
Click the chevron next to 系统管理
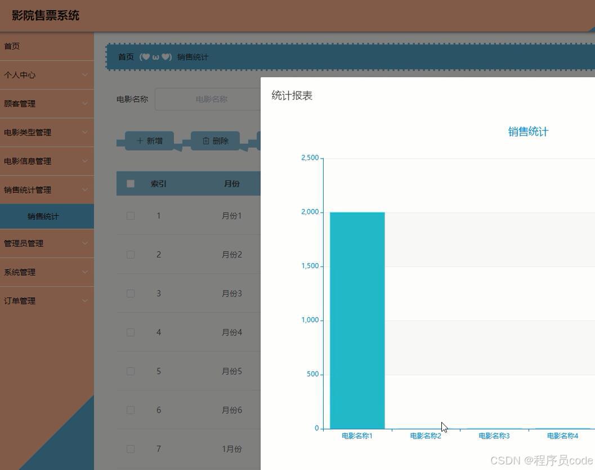85,272
